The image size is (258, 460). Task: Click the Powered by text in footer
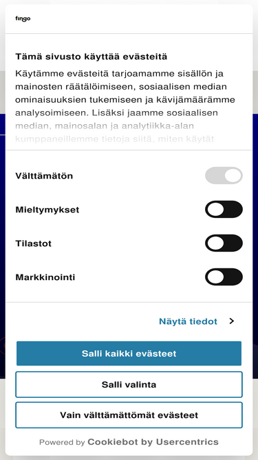[x=62, y=442]
